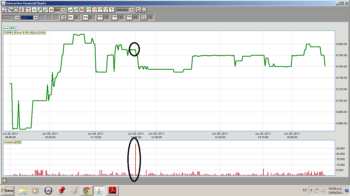Launch Paint from the taskbar
Screen dimensions: 350x196
coord(74,190)
